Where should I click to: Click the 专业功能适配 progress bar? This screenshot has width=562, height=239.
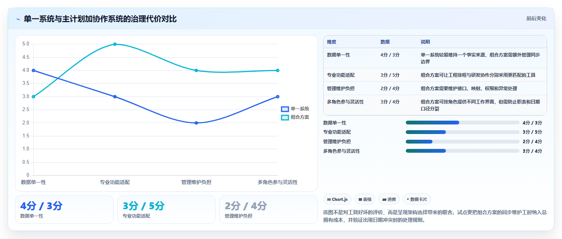coord(463,132)
